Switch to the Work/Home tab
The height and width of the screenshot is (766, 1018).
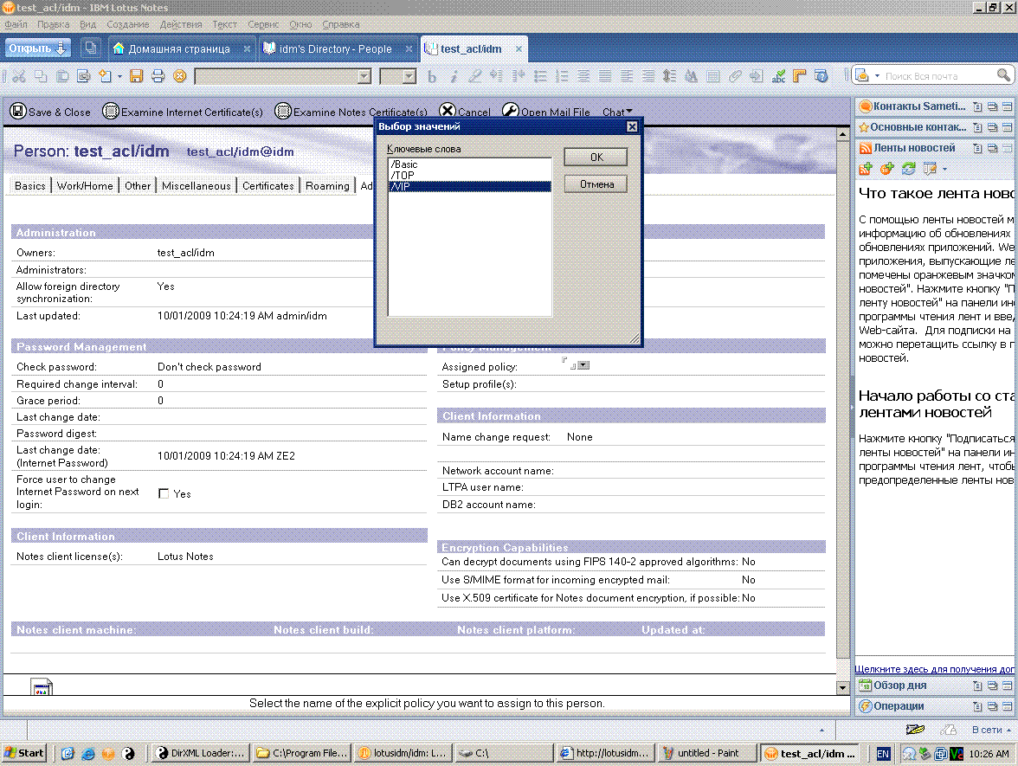pos(85,185)
